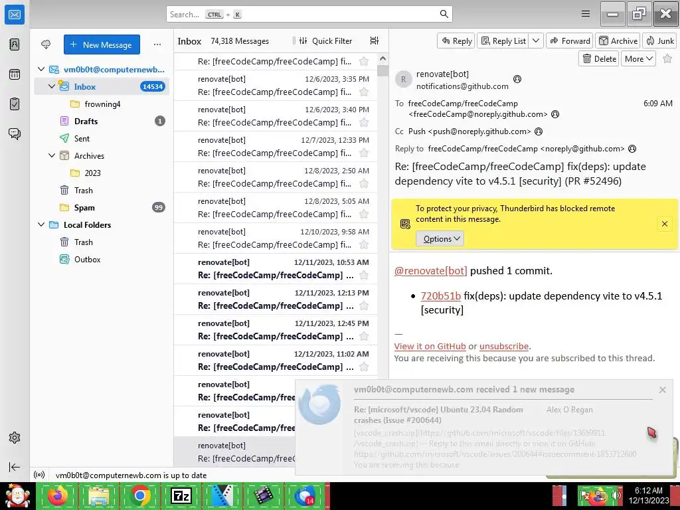Image resolution: width=680 pixels, height=510 pixels.
Task: Star the open message in header
Action: 668,58
